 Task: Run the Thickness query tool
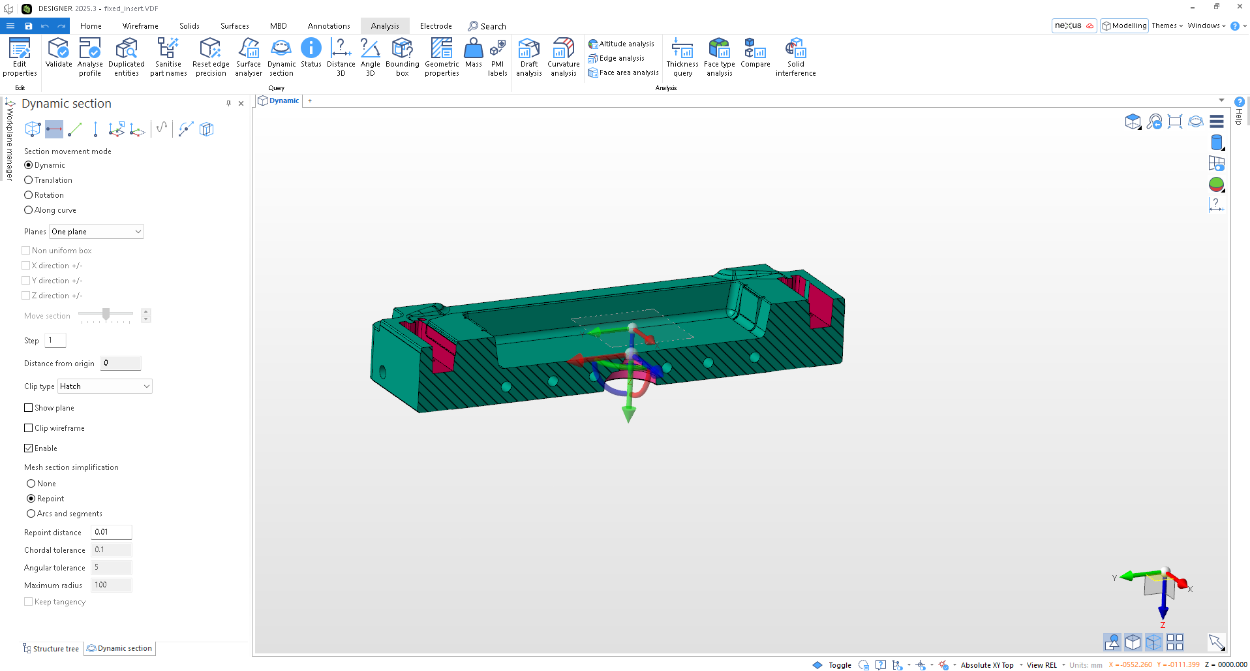tap(682, 57)
